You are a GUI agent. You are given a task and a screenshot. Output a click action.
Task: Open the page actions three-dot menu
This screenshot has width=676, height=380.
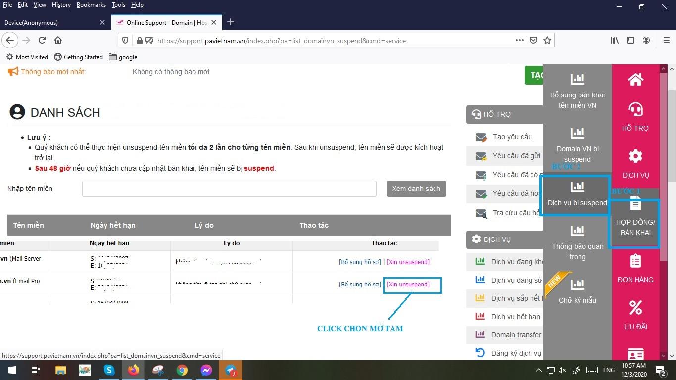[x=520, y=40]
